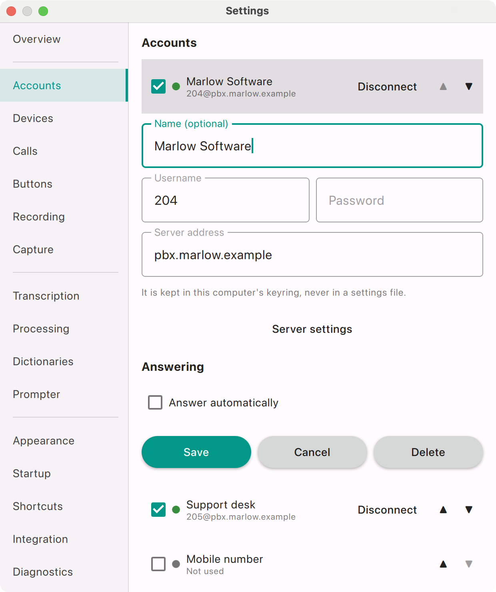Uncheck the Marlow Software account checkbox
Image resolution: width=496 pixels, height=592 pixels.
[x=158, y=86]
